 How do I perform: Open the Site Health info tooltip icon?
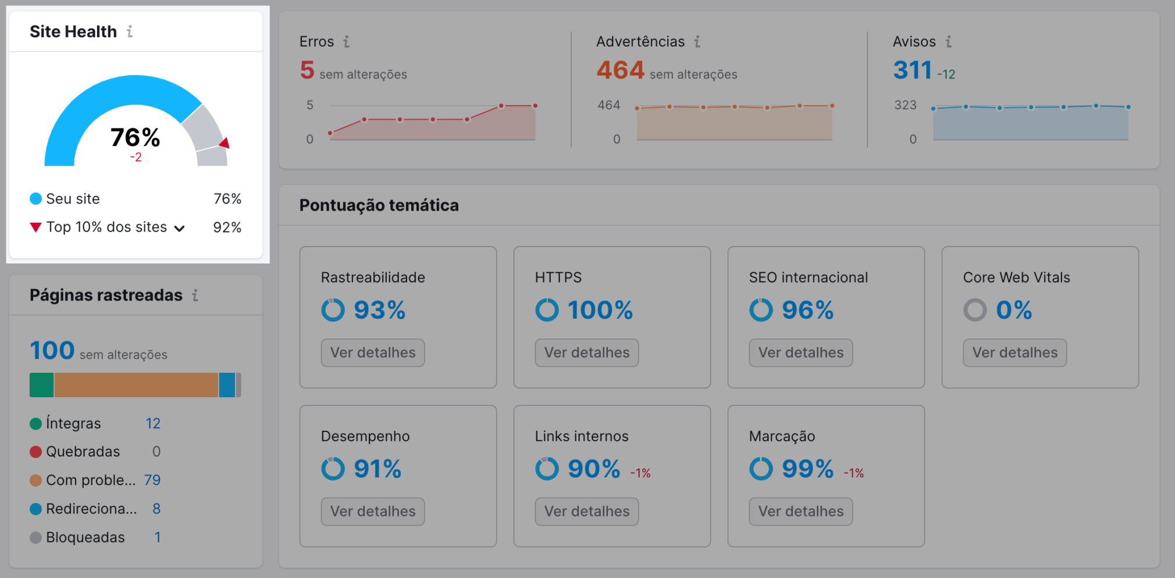[x=129, y=32]
